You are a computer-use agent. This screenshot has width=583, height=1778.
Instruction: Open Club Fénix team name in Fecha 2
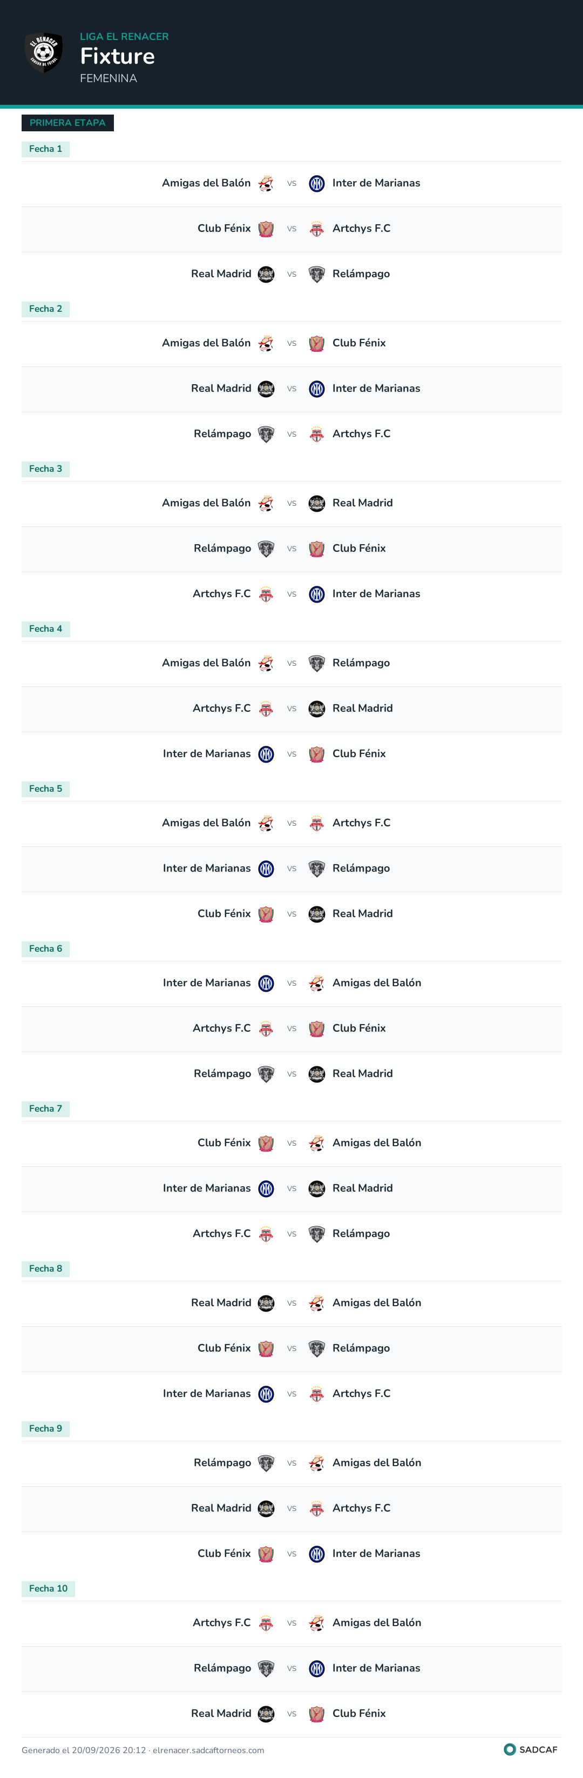tap(359, 343)
